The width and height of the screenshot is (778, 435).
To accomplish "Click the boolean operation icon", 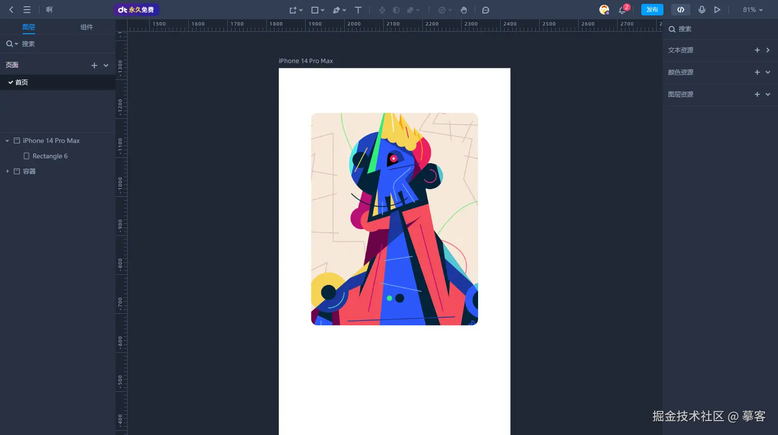I will pos(410,10).
